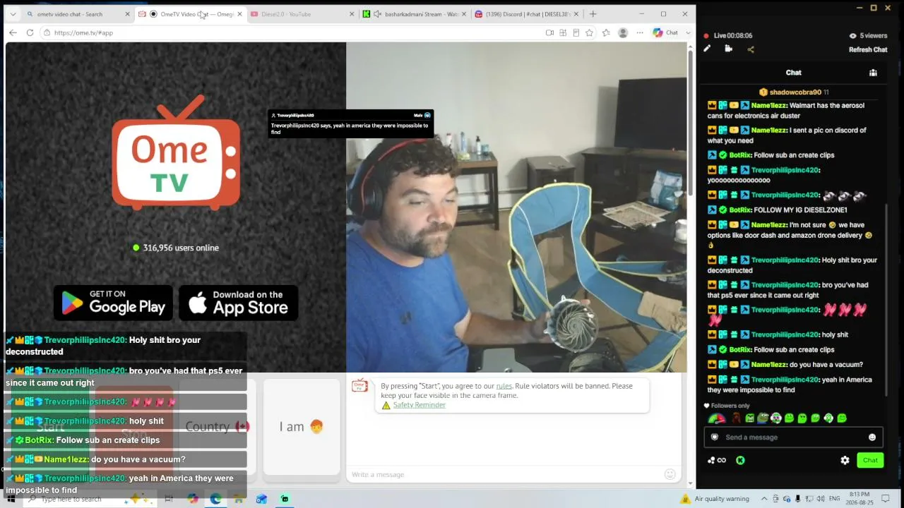The height and width of the screenshot is (508, 904).
Task: Click the Air quality warning taskbar widget
Action: 715,499
